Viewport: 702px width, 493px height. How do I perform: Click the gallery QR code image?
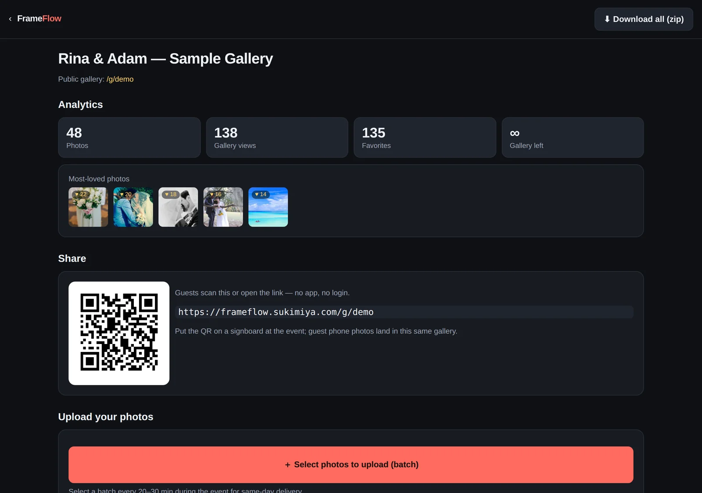coord(119,333)
